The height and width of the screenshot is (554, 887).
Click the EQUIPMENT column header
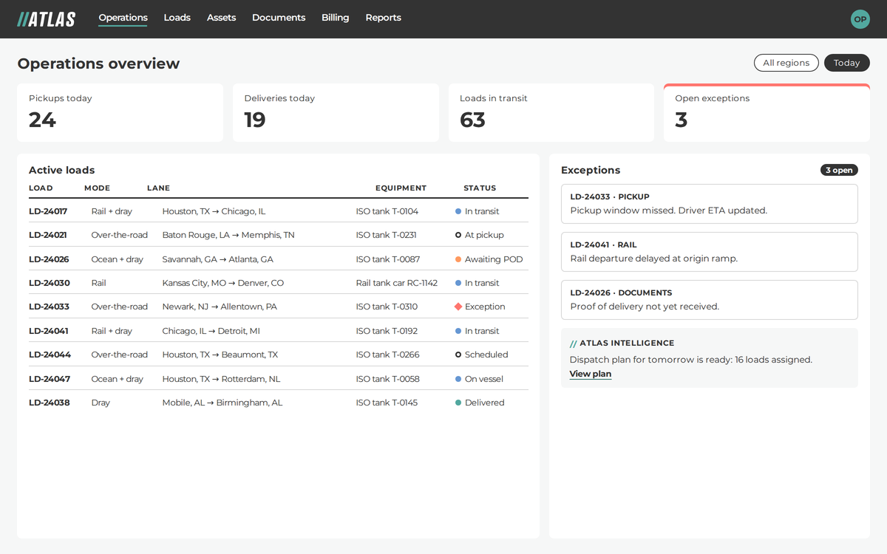click(401, 188)
